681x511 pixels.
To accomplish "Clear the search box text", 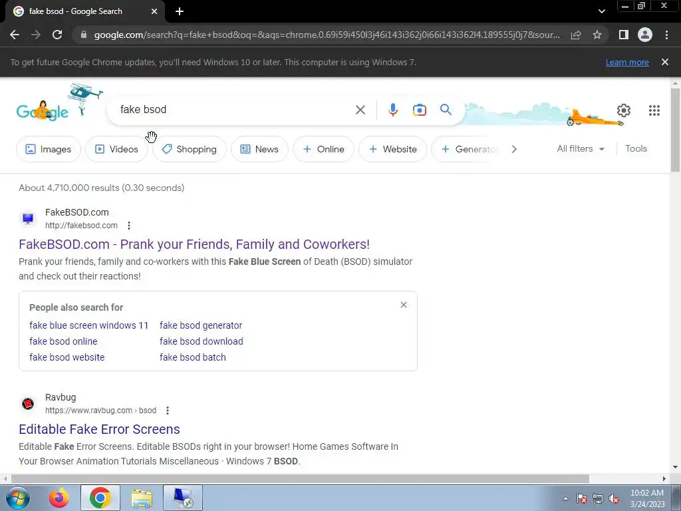I will coord(360,110).
